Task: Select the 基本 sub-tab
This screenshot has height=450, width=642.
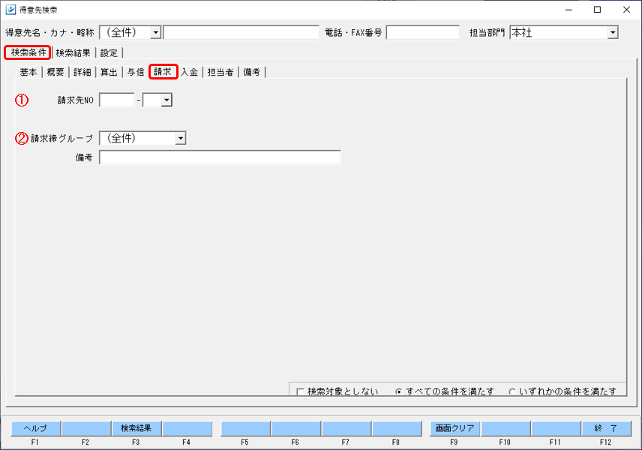Action: (x=28, y=72)
